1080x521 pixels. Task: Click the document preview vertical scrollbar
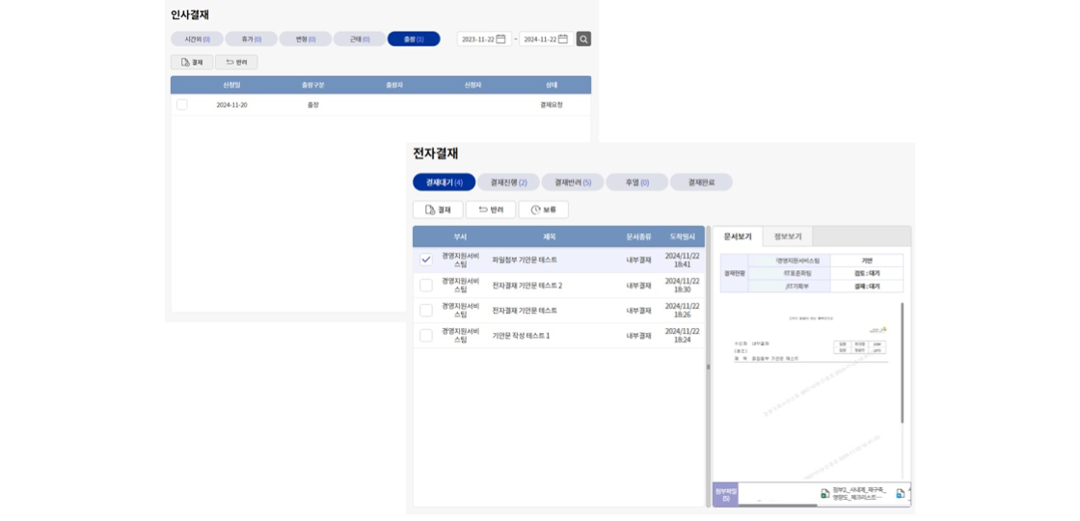pyautogui.click(x=902, y=363)
